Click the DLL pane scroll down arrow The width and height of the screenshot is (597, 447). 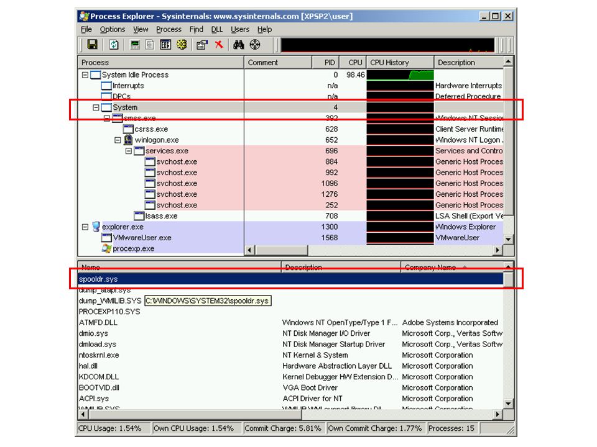508,404
